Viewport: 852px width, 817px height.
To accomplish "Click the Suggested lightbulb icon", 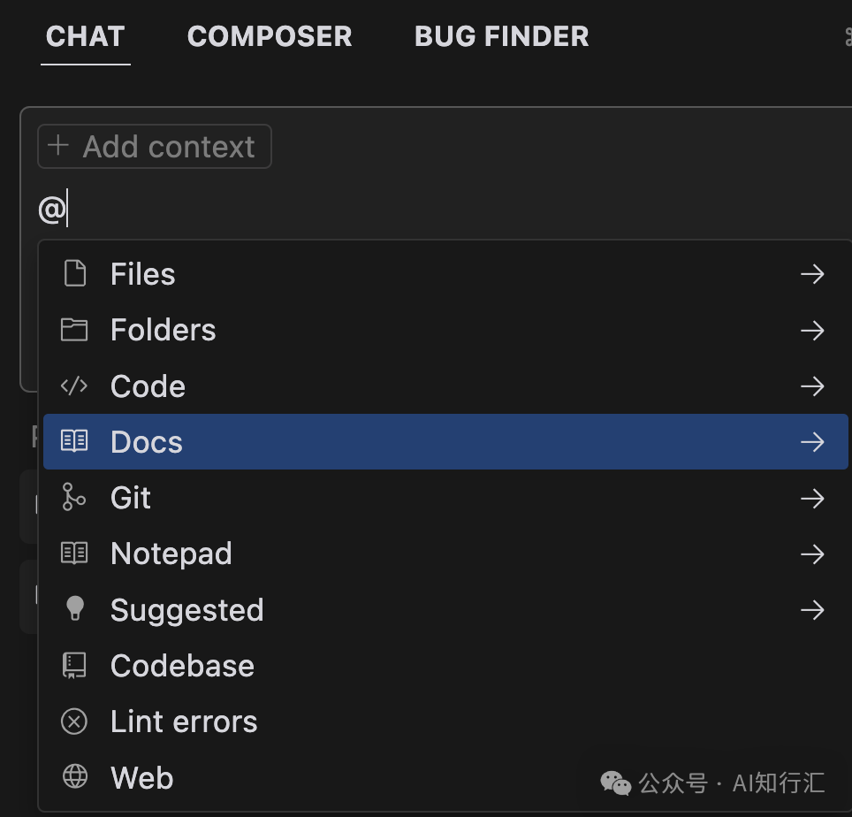I will pyautogui.click(x=74, y=608).
